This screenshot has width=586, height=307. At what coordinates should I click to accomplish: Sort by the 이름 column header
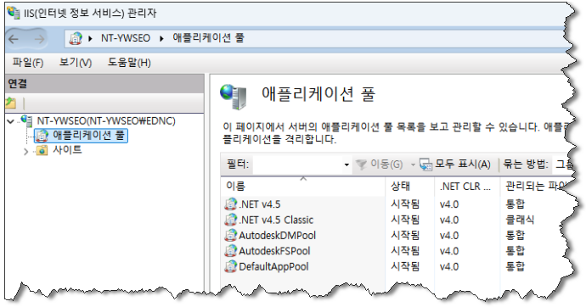pos(302,186)
